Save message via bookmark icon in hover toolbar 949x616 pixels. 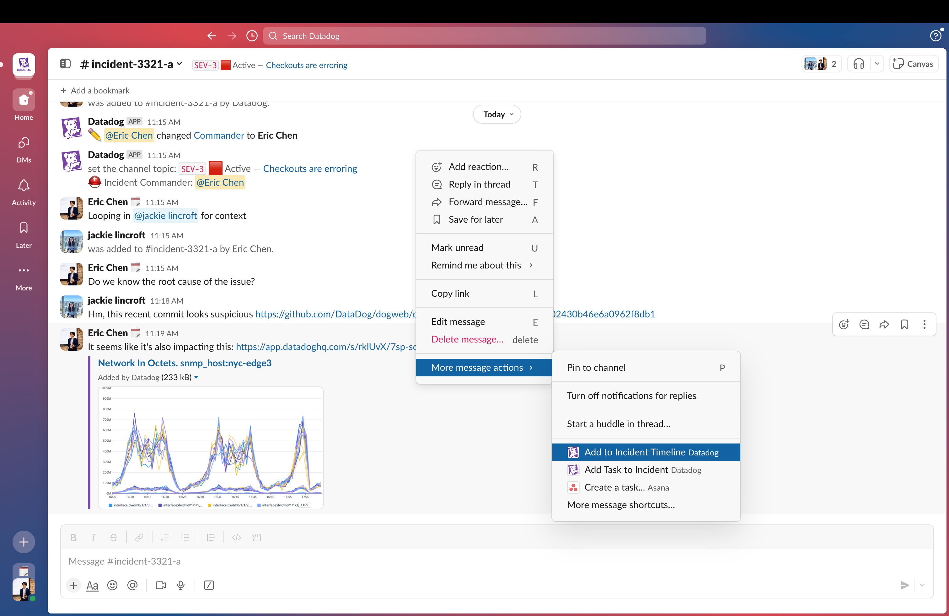[x=905, y=324]
